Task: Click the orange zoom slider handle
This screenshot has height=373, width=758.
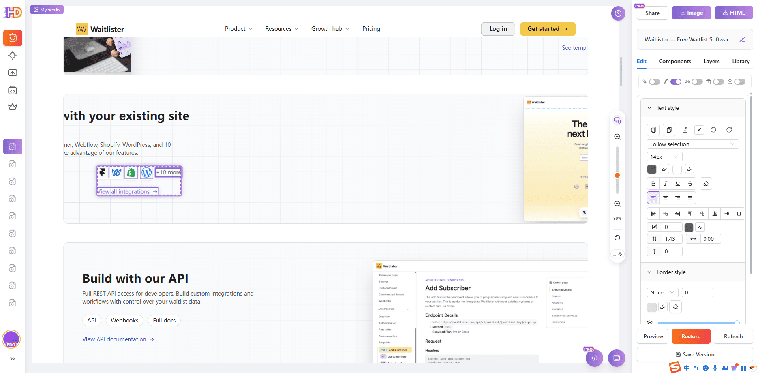Action: coord(617,175)
